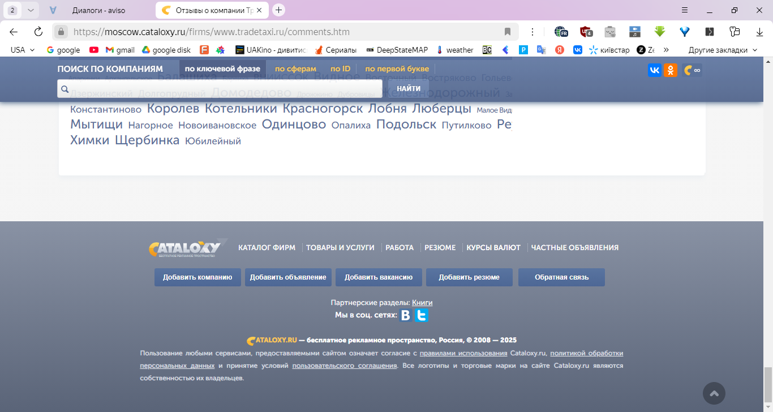Open Twitter social link in footer
The image size is (773, 412).
point(422,316)
